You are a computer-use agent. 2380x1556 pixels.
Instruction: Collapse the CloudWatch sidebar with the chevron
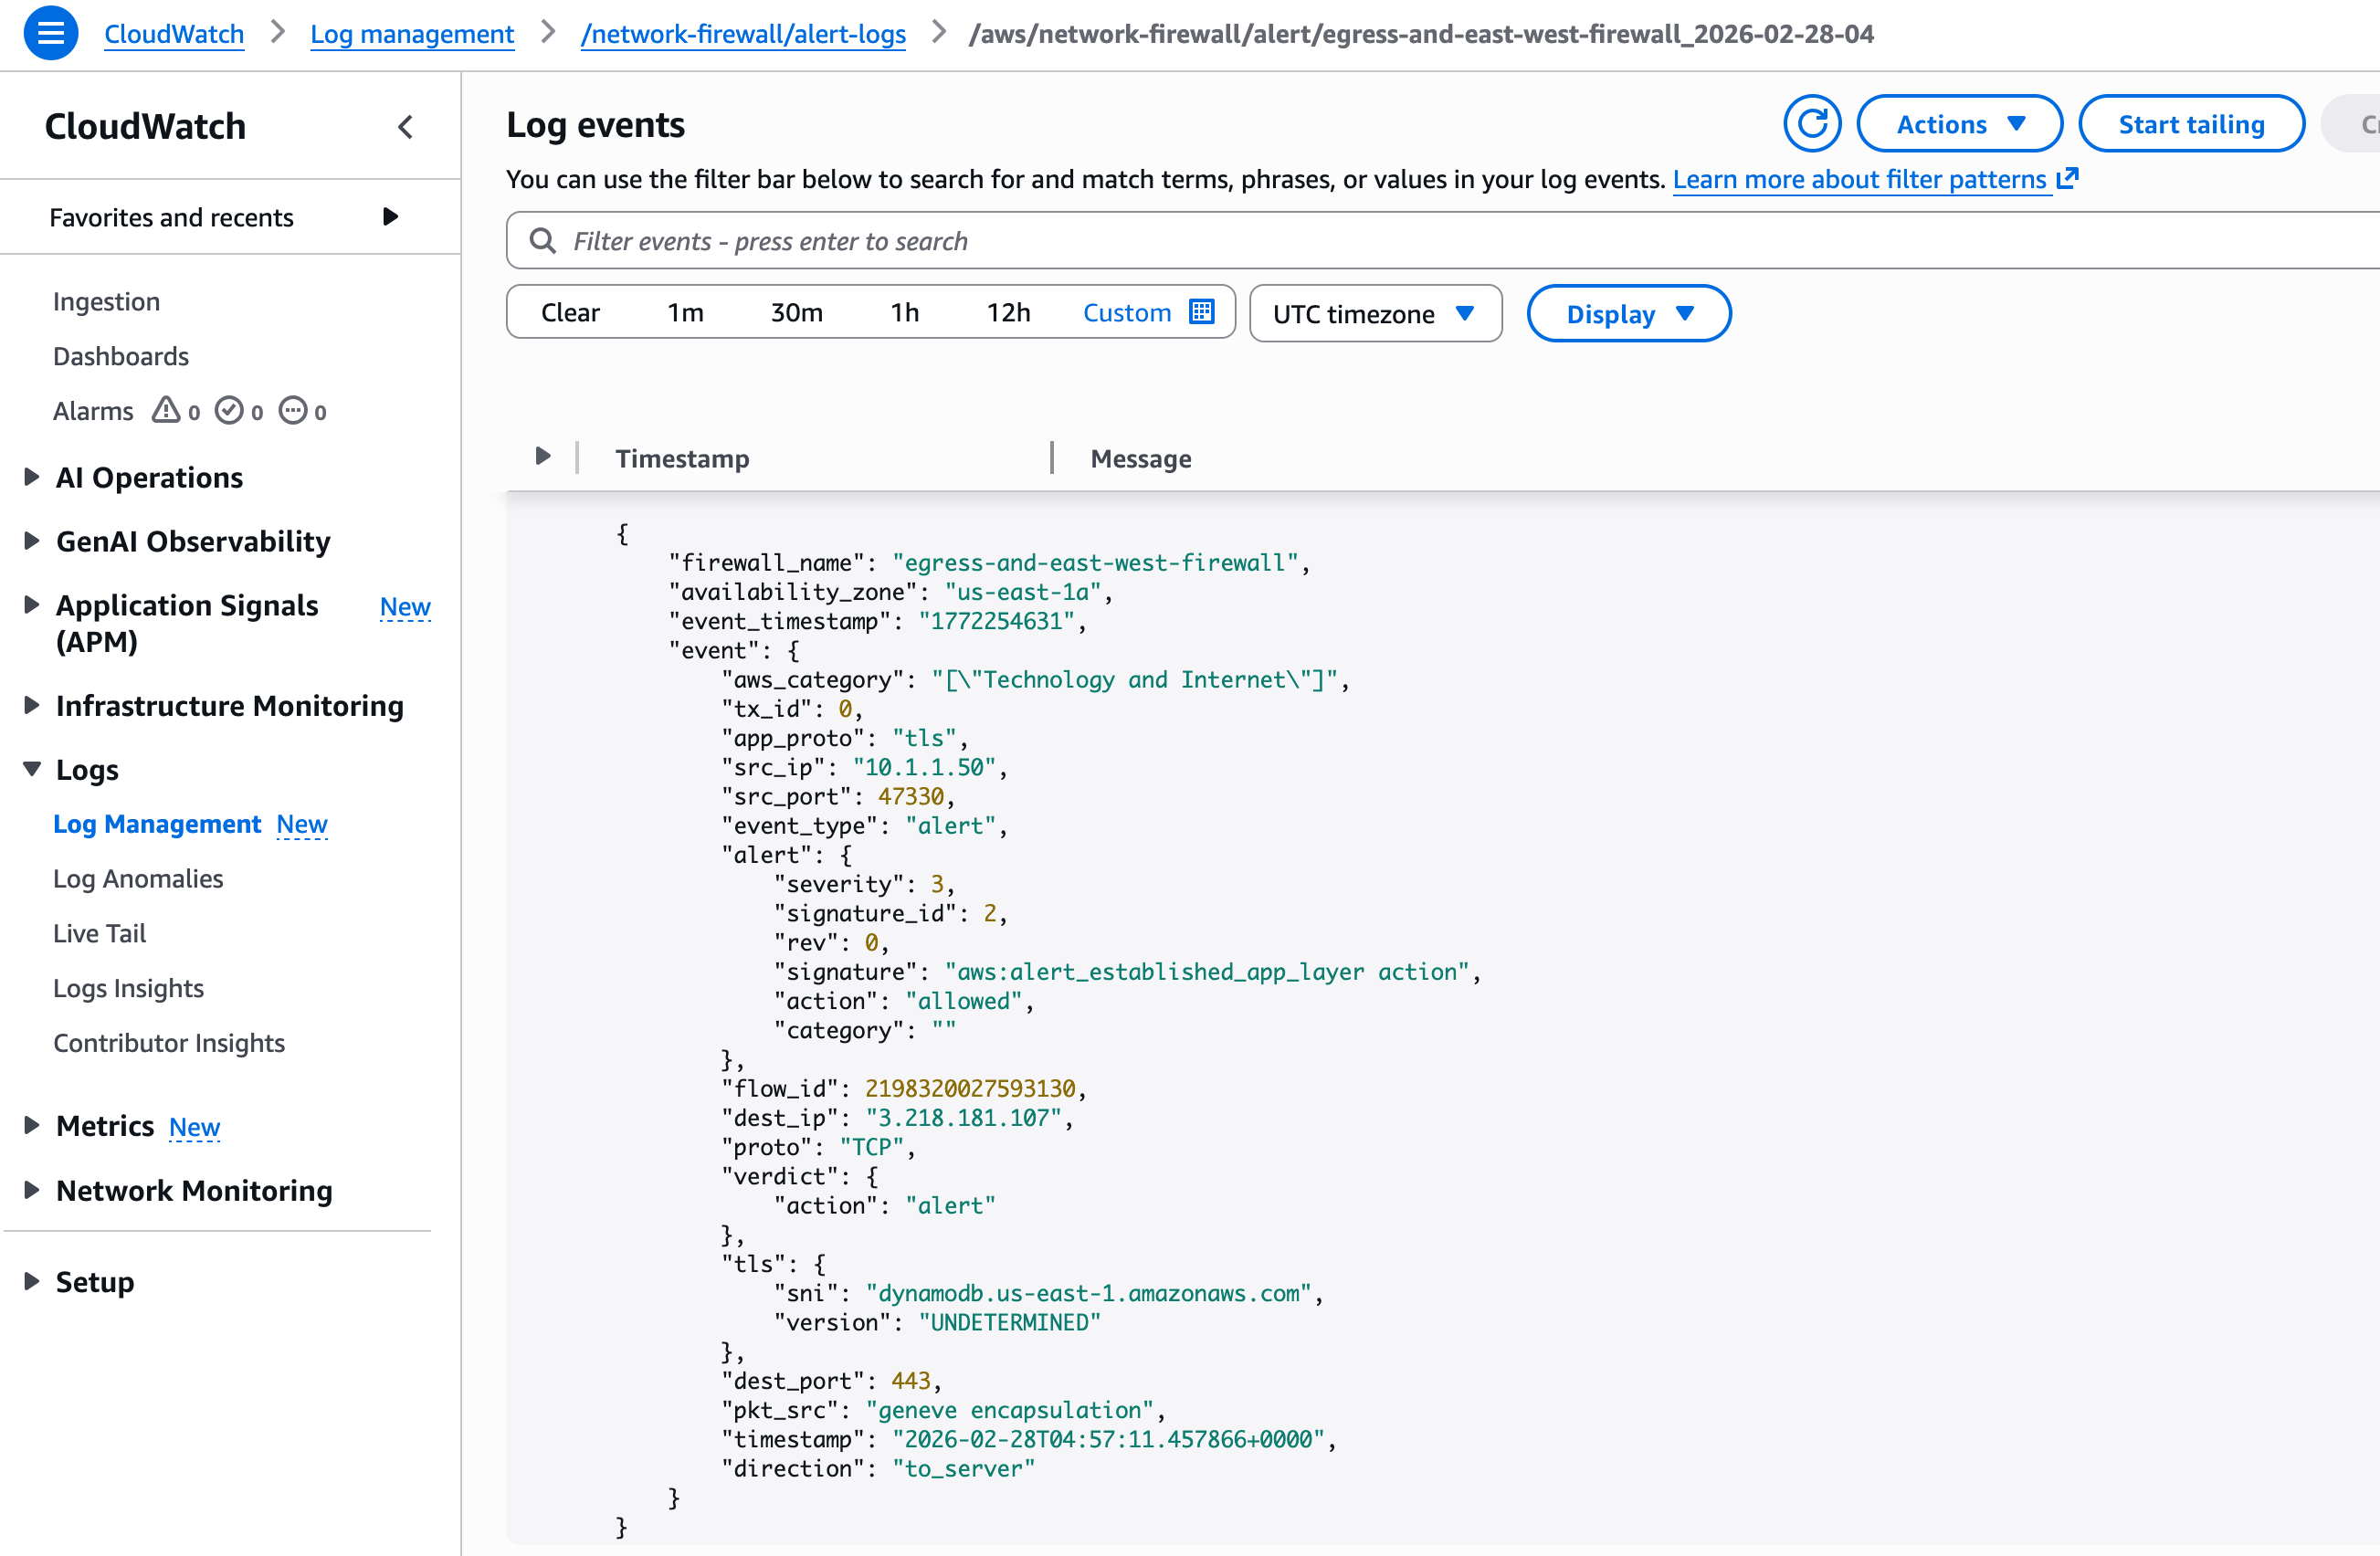tap(405, 127)
